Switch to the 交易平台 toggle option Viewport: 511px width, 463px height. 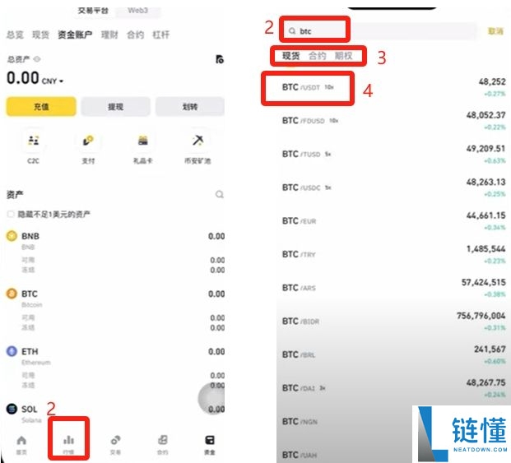pyautogui.click(x=93, y=11)
